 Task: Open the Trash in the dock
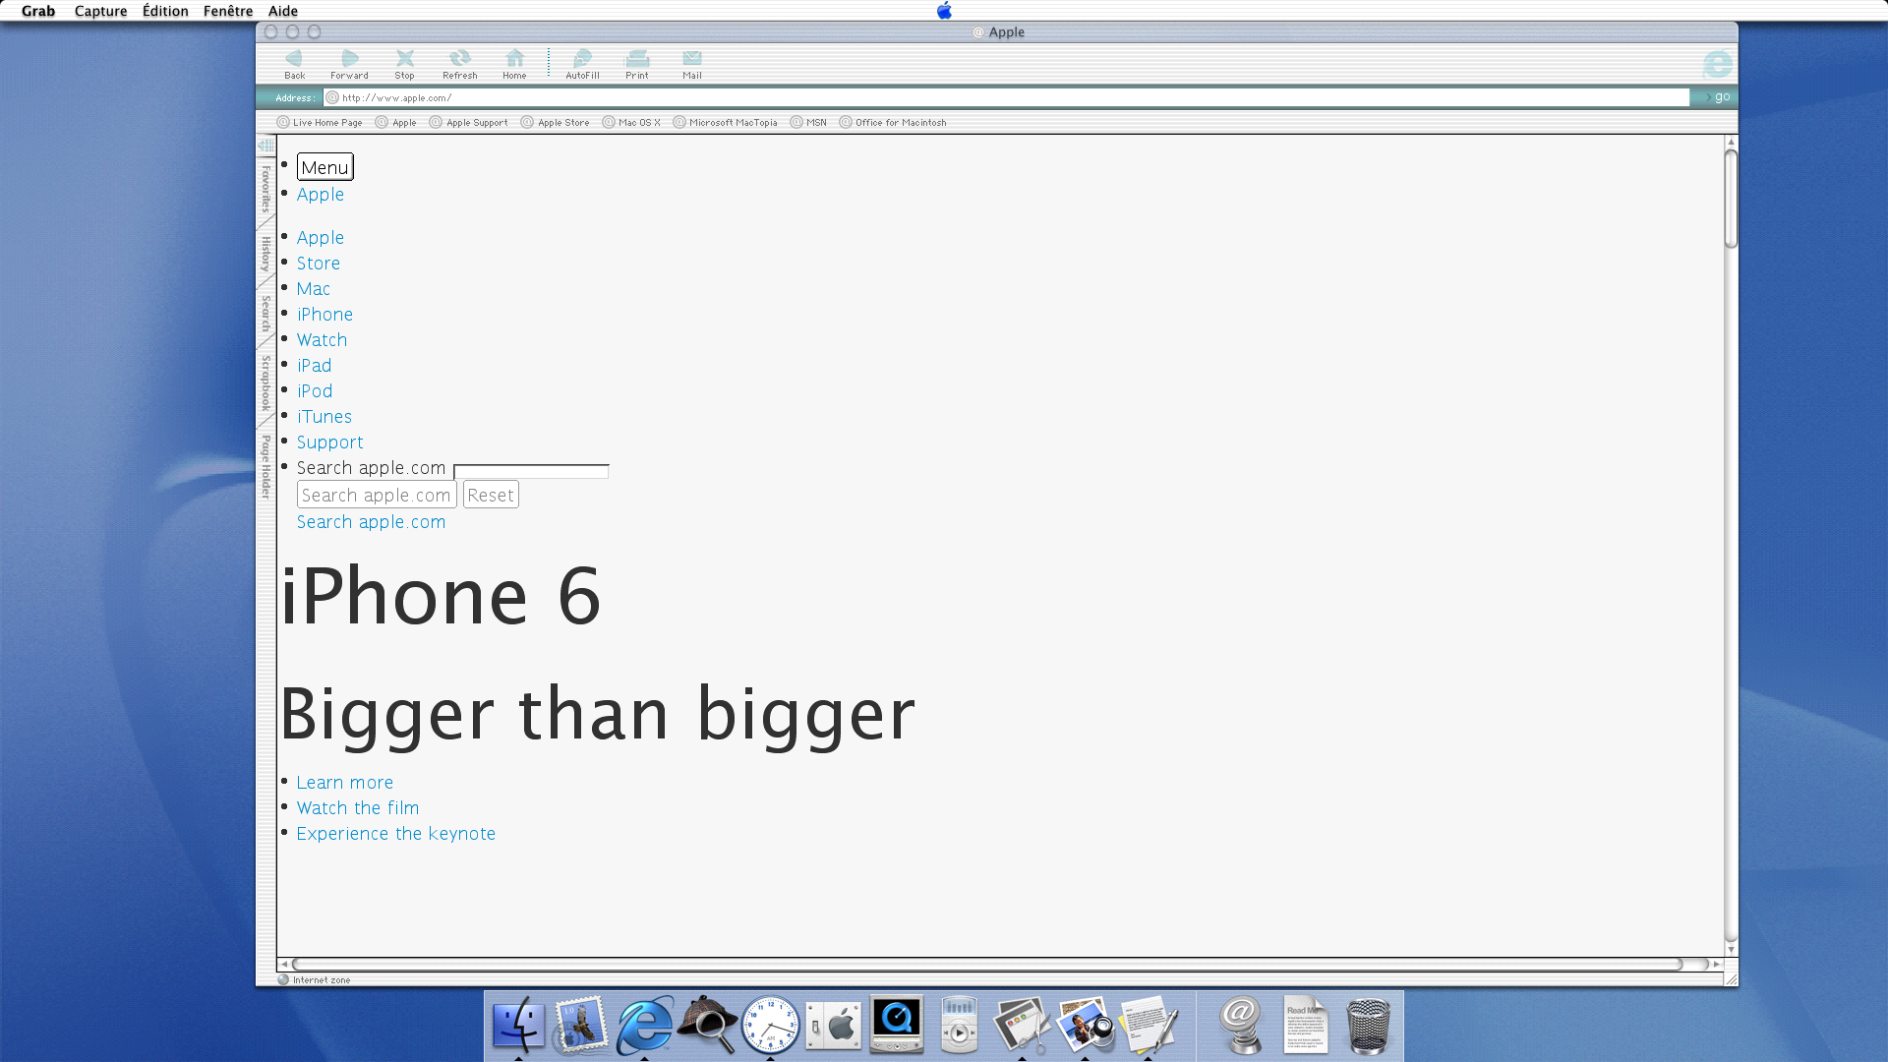tap(1368, 1025)
